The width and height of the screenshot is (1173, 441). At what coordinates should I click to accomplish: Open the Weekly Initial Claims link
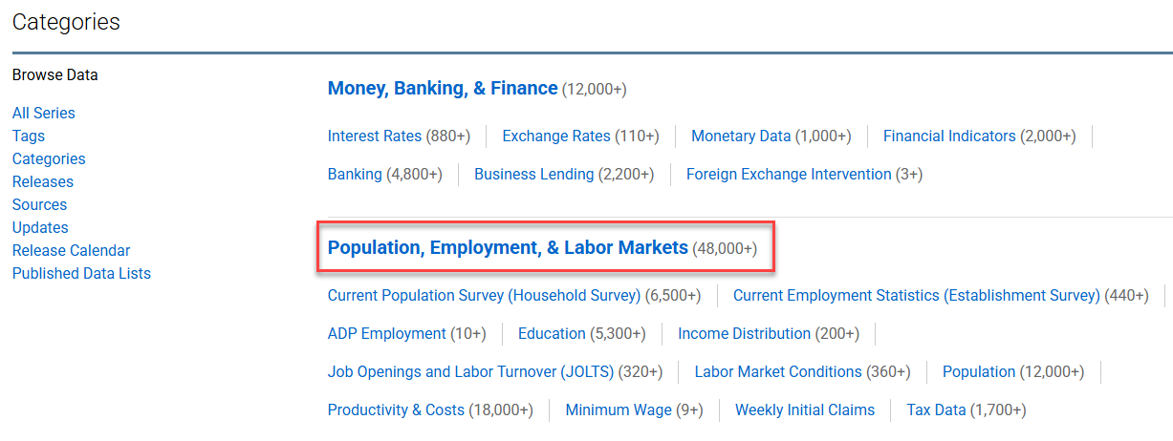805,409
